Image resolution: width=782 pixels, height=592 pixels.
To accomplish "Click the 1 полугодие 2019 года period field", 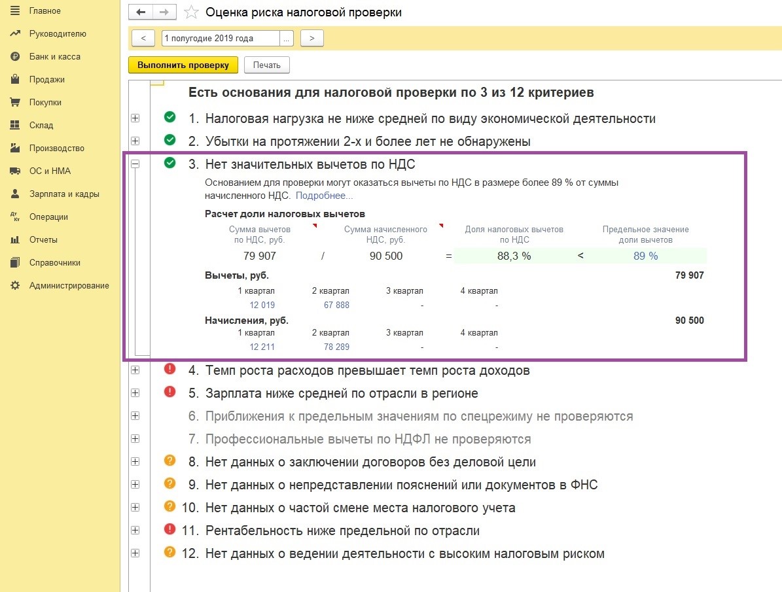I will pyautogui.click(x=220, y=39).
